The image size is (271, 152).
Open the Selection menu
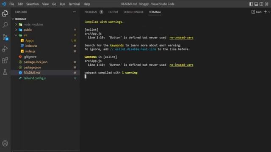tap(32, 4)
